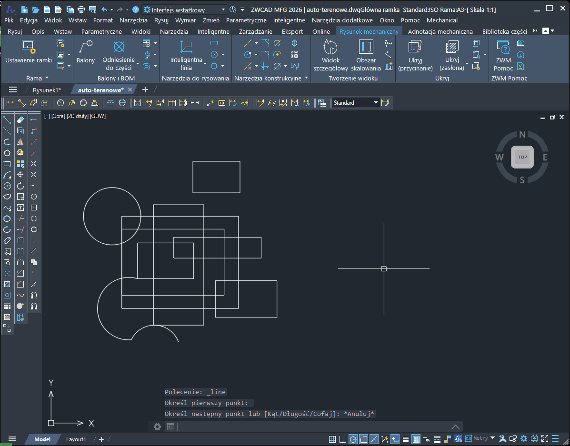This screenshot has width=570, height=446.
Task: Click the TOP face of view cube
Action: pos(522,157)
